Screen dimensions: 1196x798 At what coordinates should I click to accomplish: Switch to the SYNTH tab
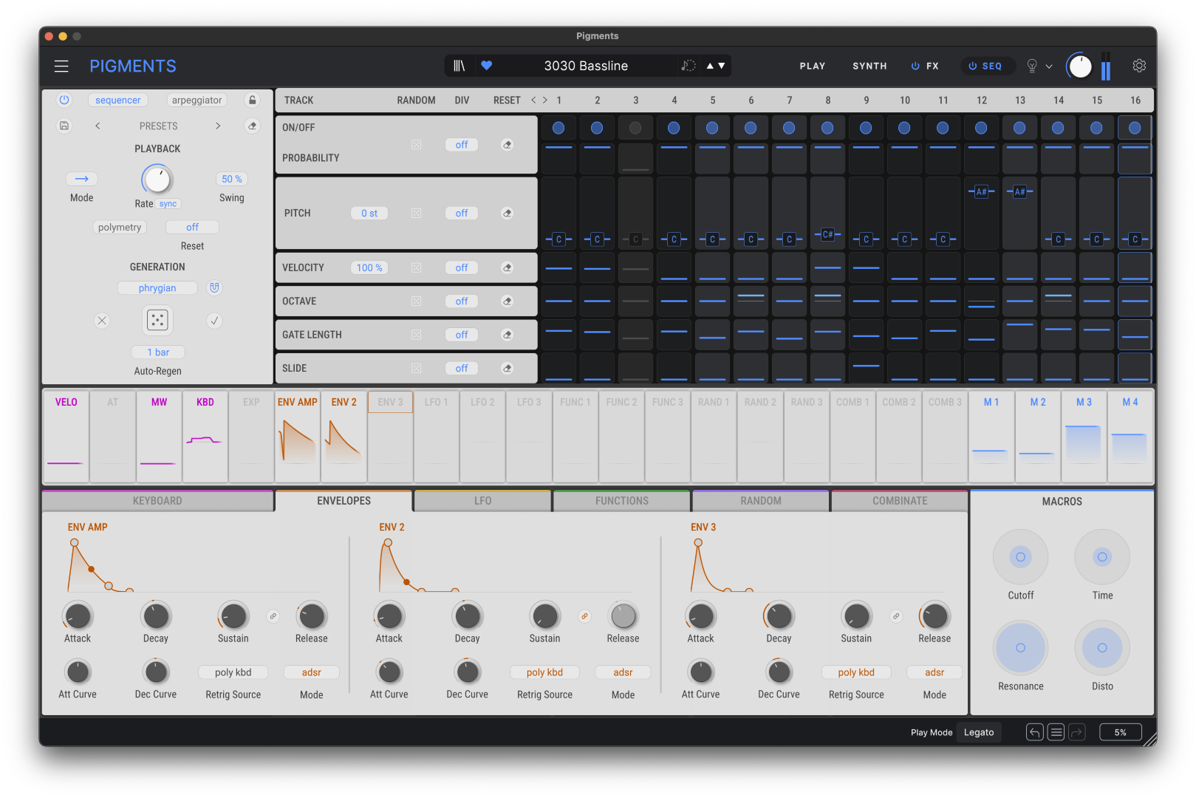869,66
